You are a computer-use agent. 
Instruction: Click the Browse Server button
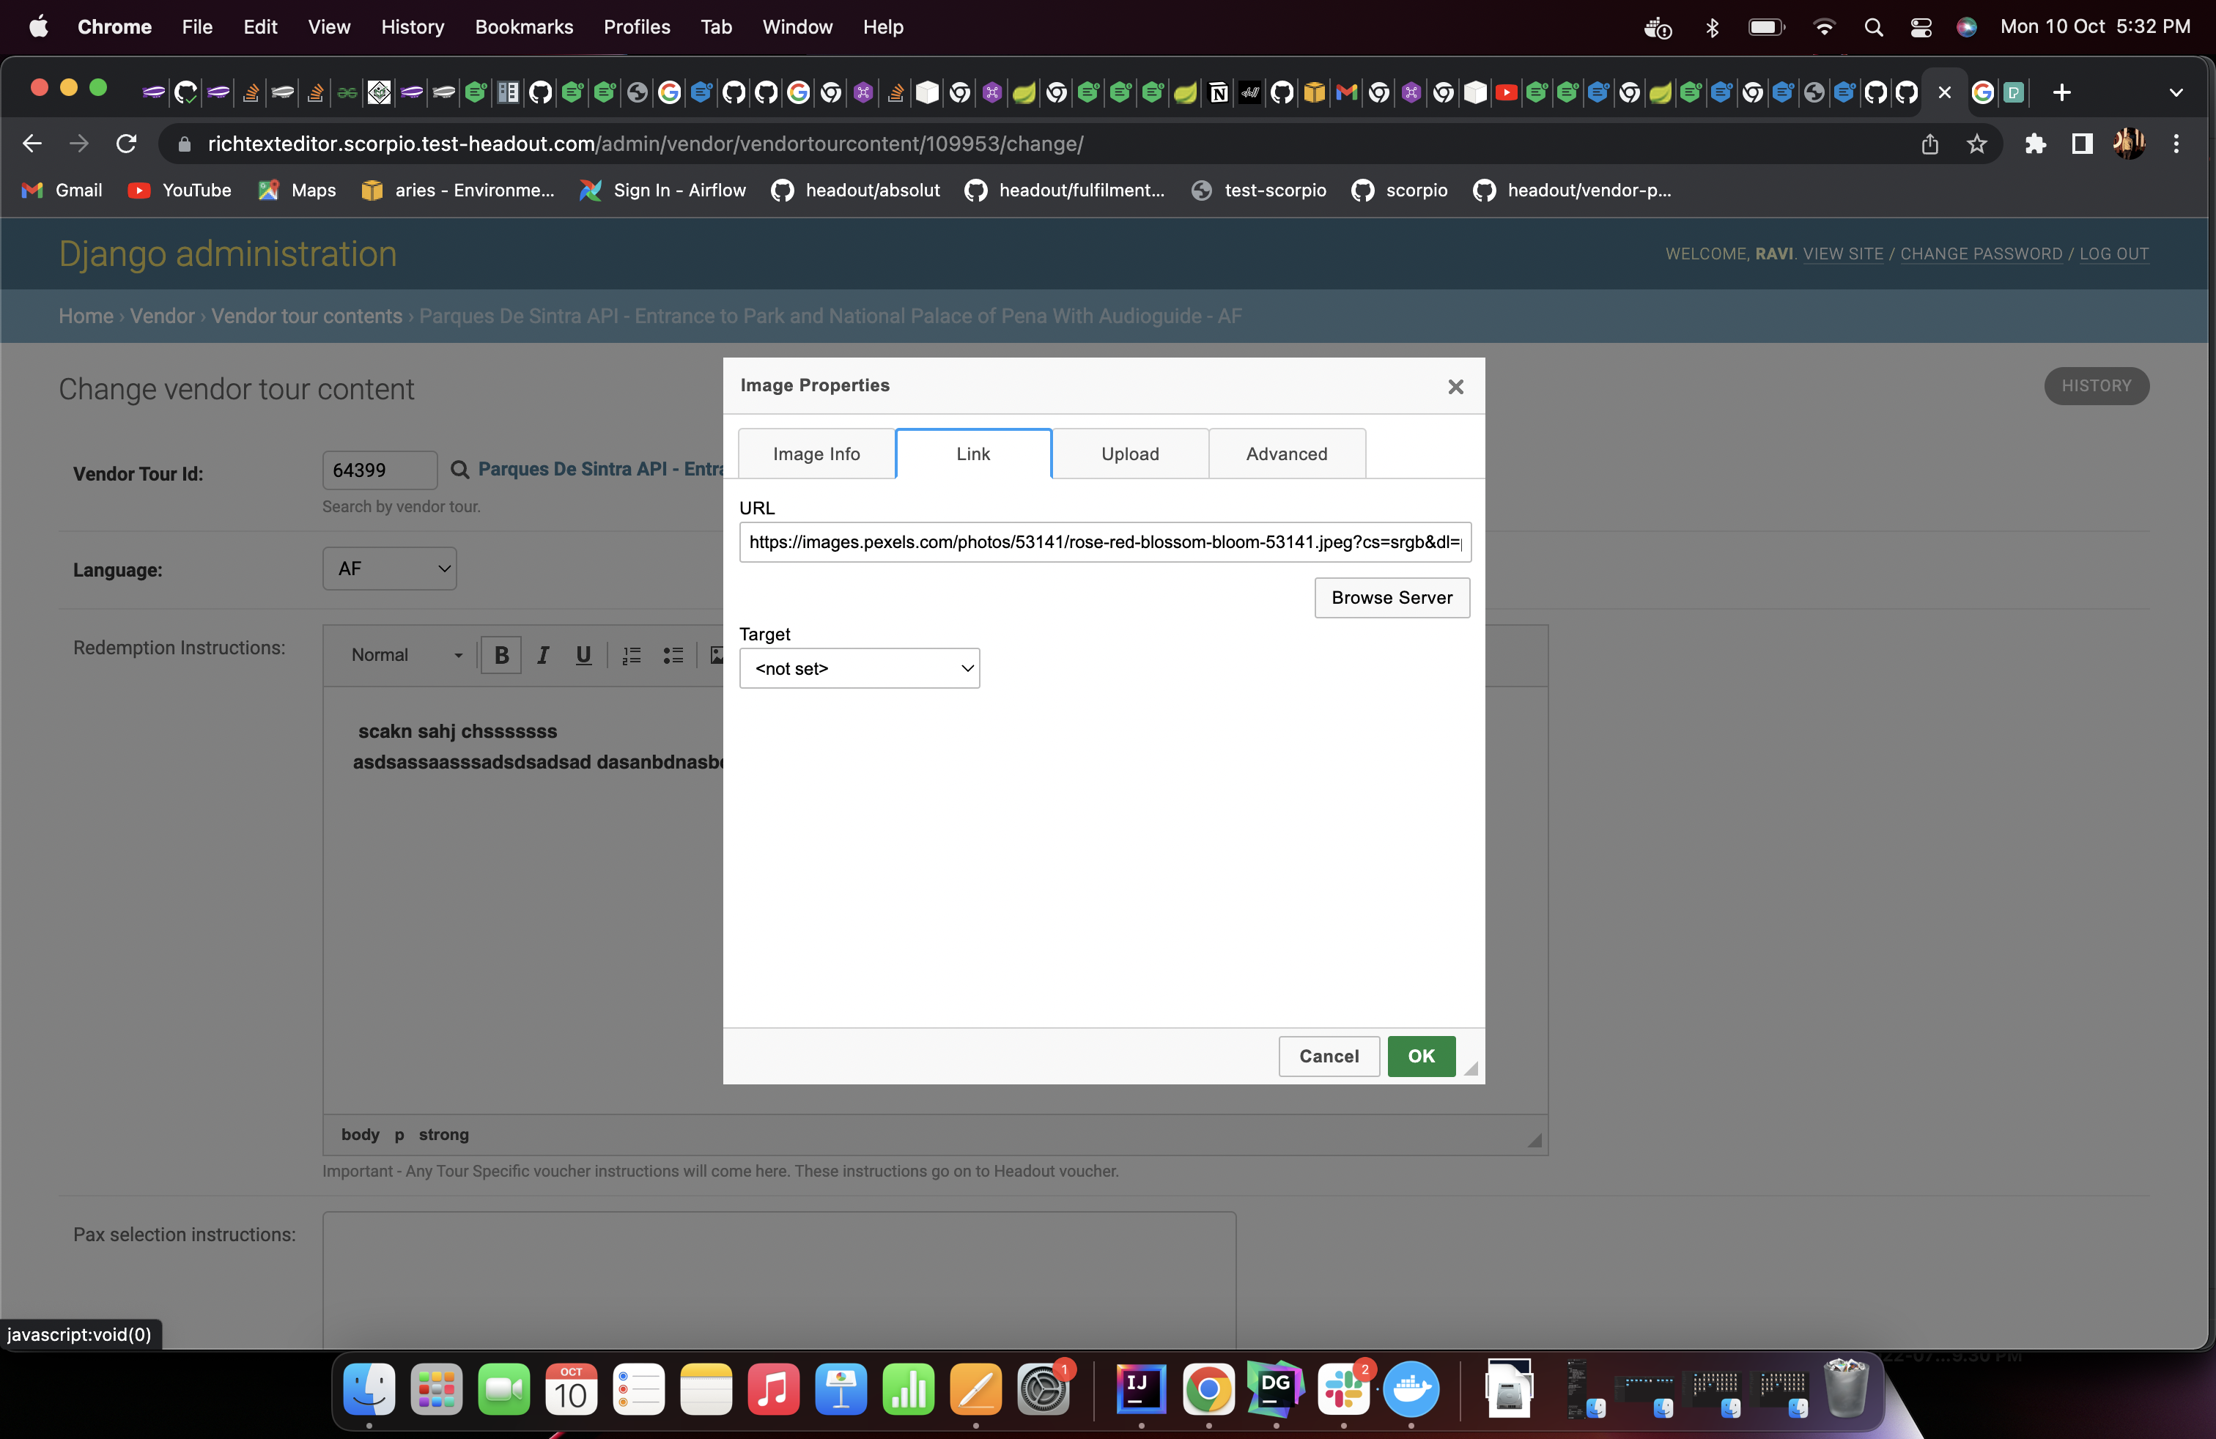click(x=1392, y=598)
